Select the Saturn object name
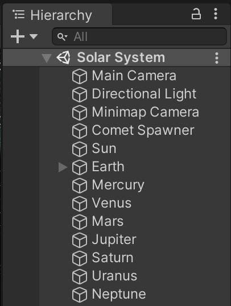Screen dimensions: 231x306 [x=113, y=258]
